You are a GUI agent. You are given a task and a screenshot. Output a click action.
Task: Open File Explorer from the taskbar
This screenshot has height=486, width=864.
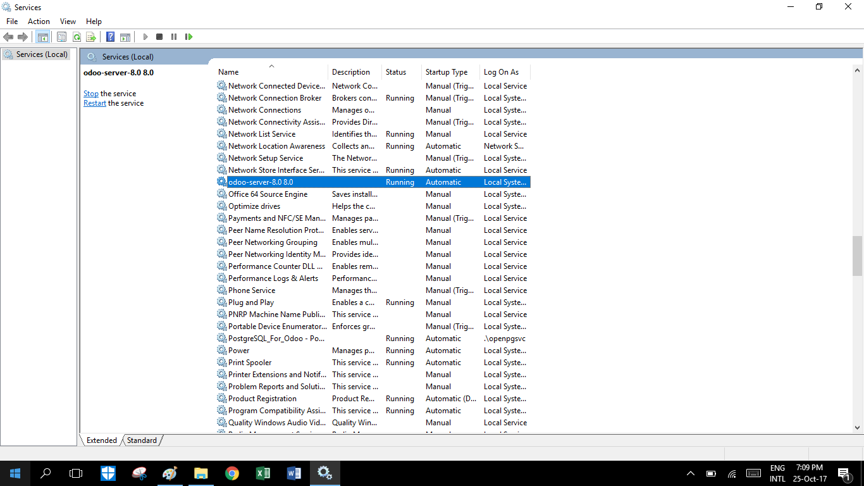[201, 473]
